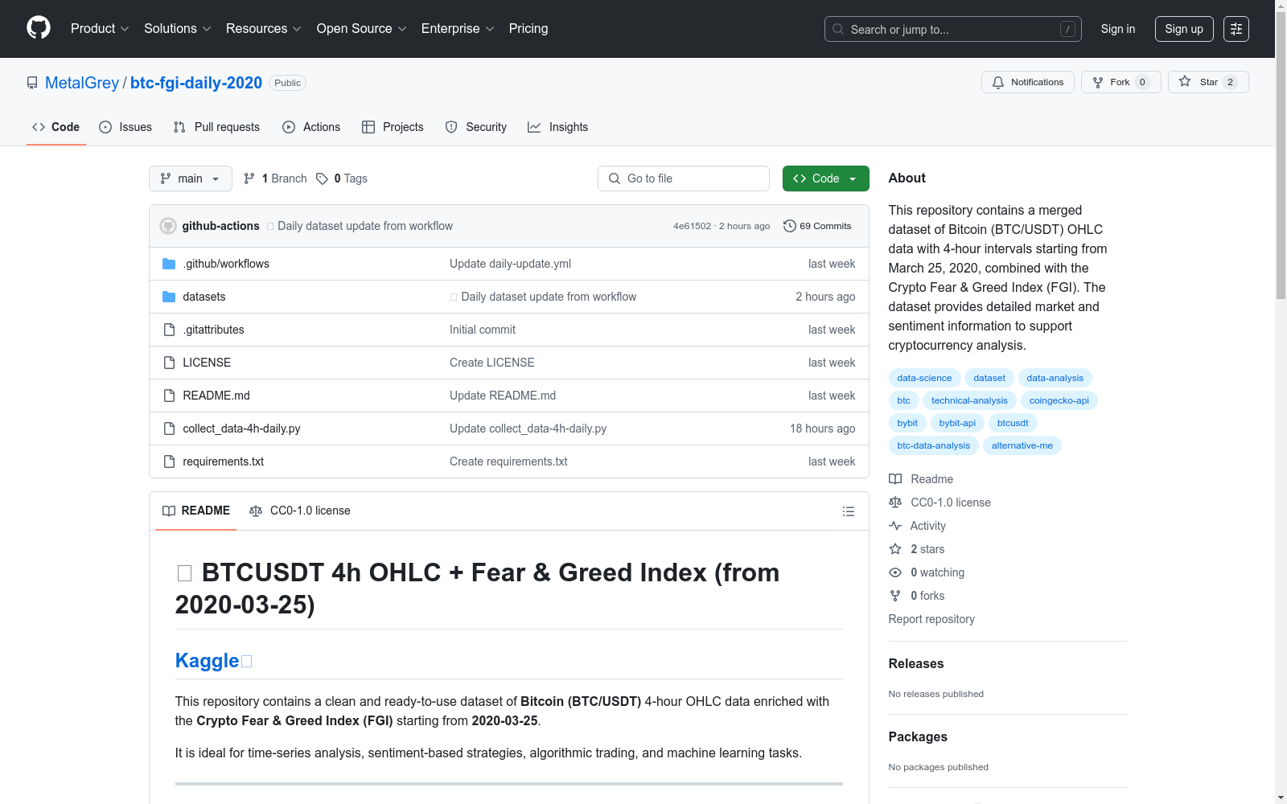Open the Pricing page
Image resolution: width=1287 pixels, height=804 pixels.
pos(528,29)
